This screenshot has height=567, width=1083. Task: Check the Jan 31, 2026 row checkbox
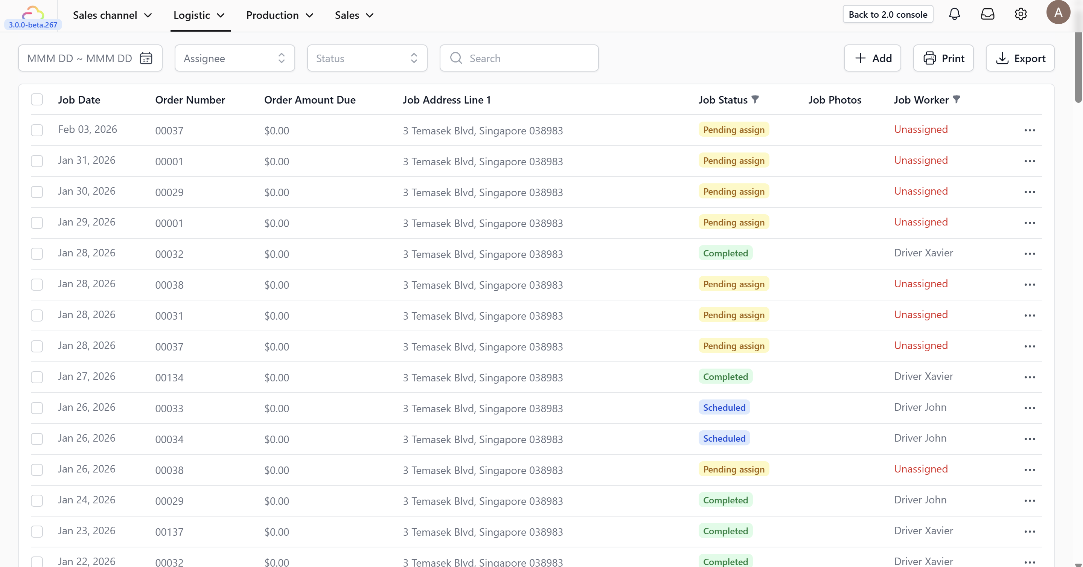pos(37,161)
